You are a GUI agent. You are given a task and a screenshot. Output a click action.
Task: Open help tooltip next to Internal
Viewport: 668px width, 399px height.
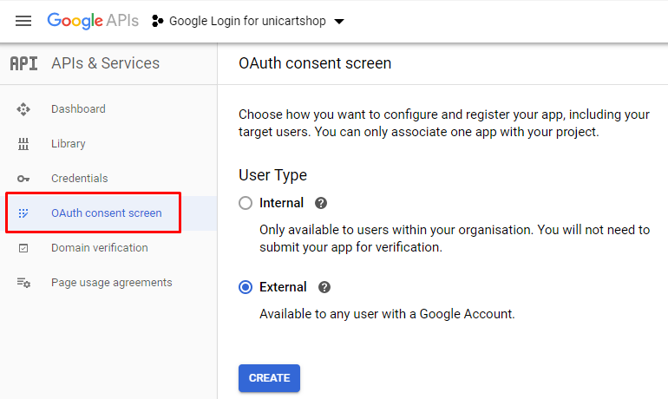pyautogui.click(x=321, y=203)
